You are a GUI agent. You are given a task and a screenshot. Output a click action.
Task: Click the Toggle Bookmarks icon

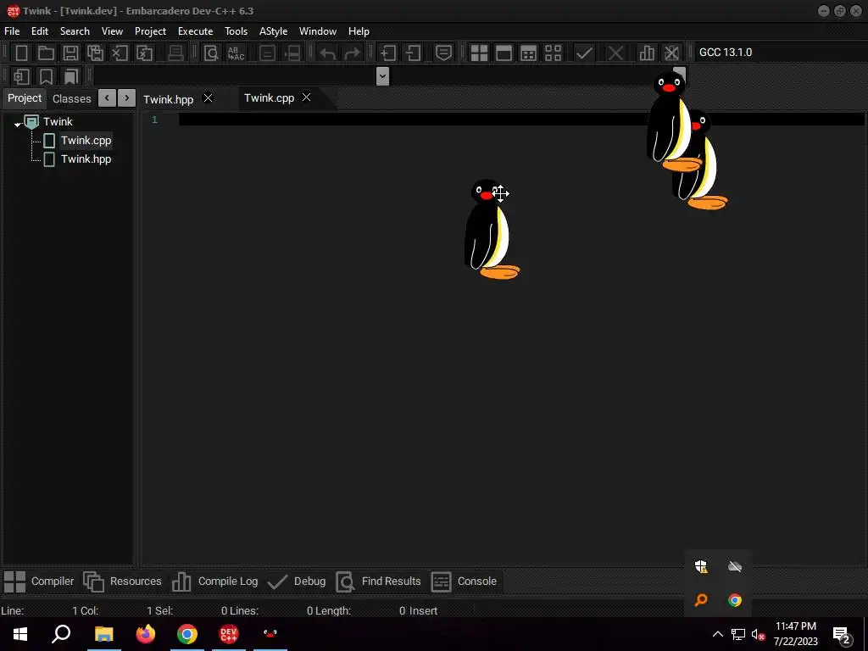[x=46, y=76]
